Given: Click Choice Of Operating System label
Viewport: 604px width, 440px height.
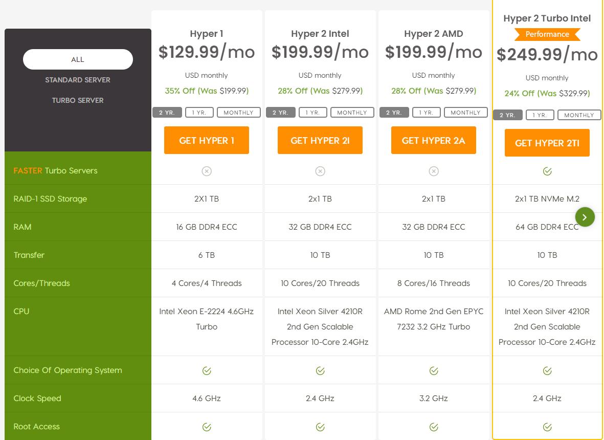Looking at the screenshot, I should [x=68, y=370].
